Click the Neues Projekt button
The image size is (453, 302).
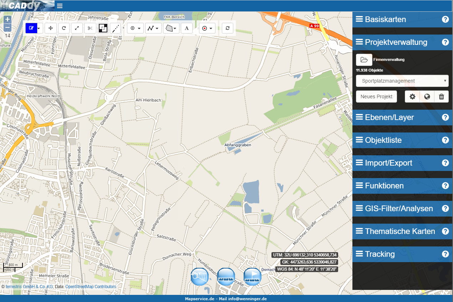376,97
